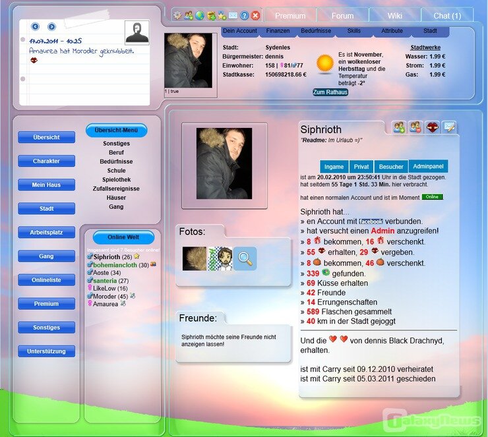488x437 pixels.
Task: Open the Wiki top tab
Action: click(394, 16)
